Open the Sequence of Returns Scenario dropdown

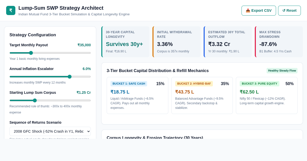[50, 131]
